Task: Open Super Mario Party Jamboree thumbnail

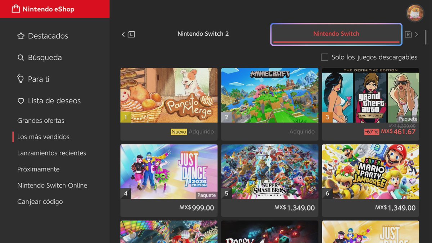Action: click(x=370, y=172)
